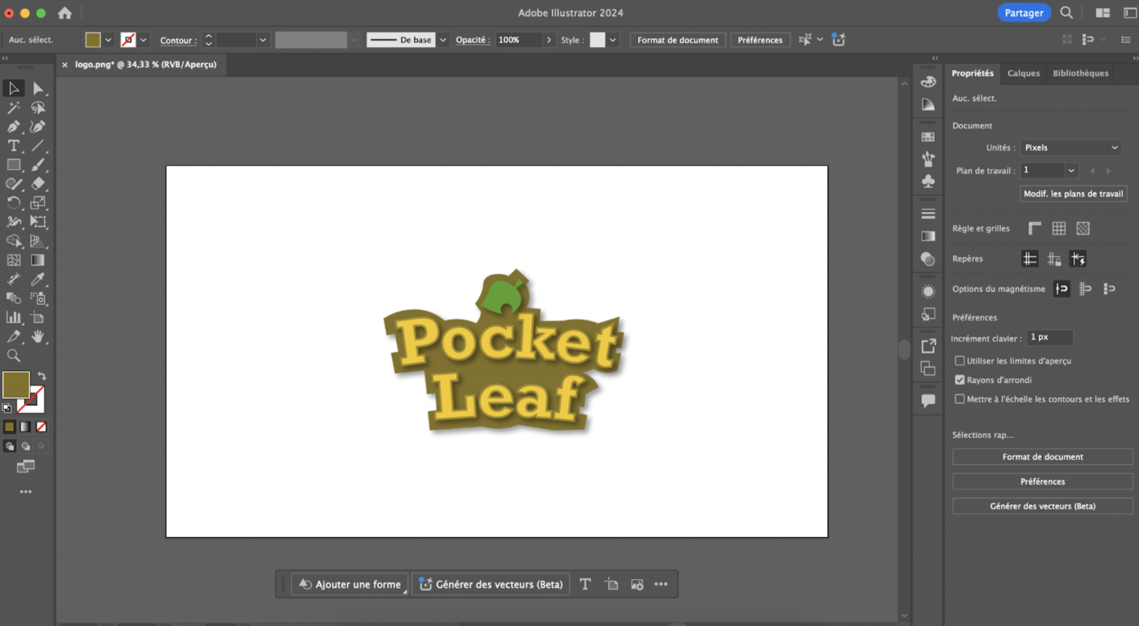The height and width of the screenshot is (626, 1139).
Task: Select the Free Transform tool
Action: coord(38,222)
